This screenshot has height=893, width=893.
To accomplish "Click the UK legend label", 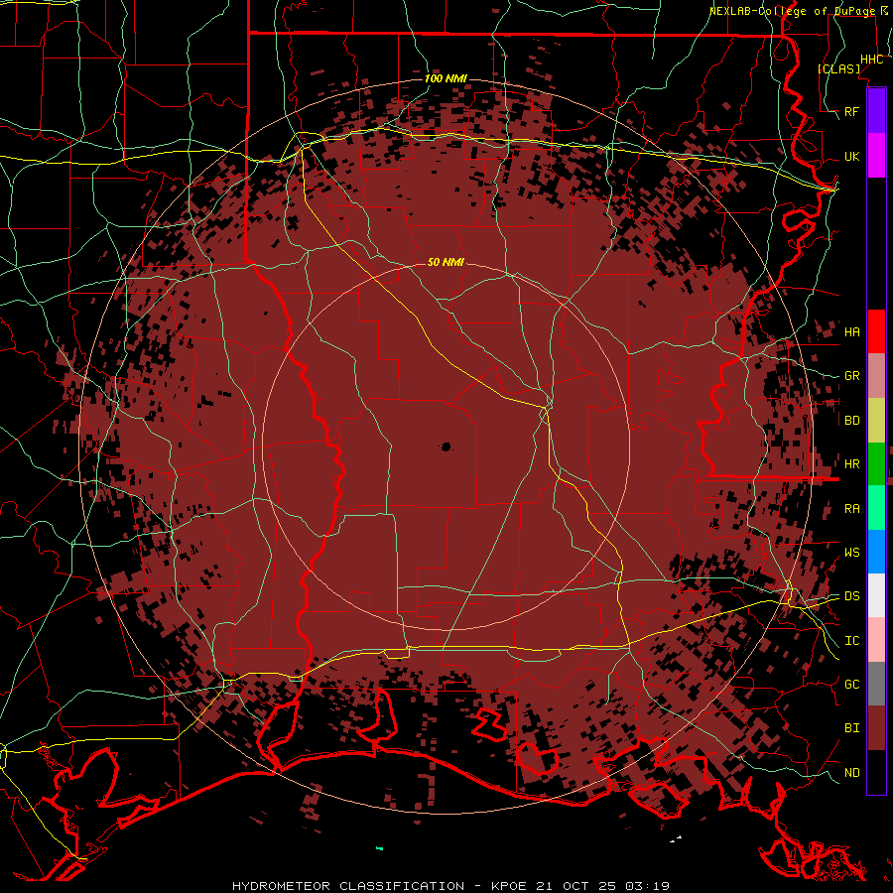I will tap(852, 156).
